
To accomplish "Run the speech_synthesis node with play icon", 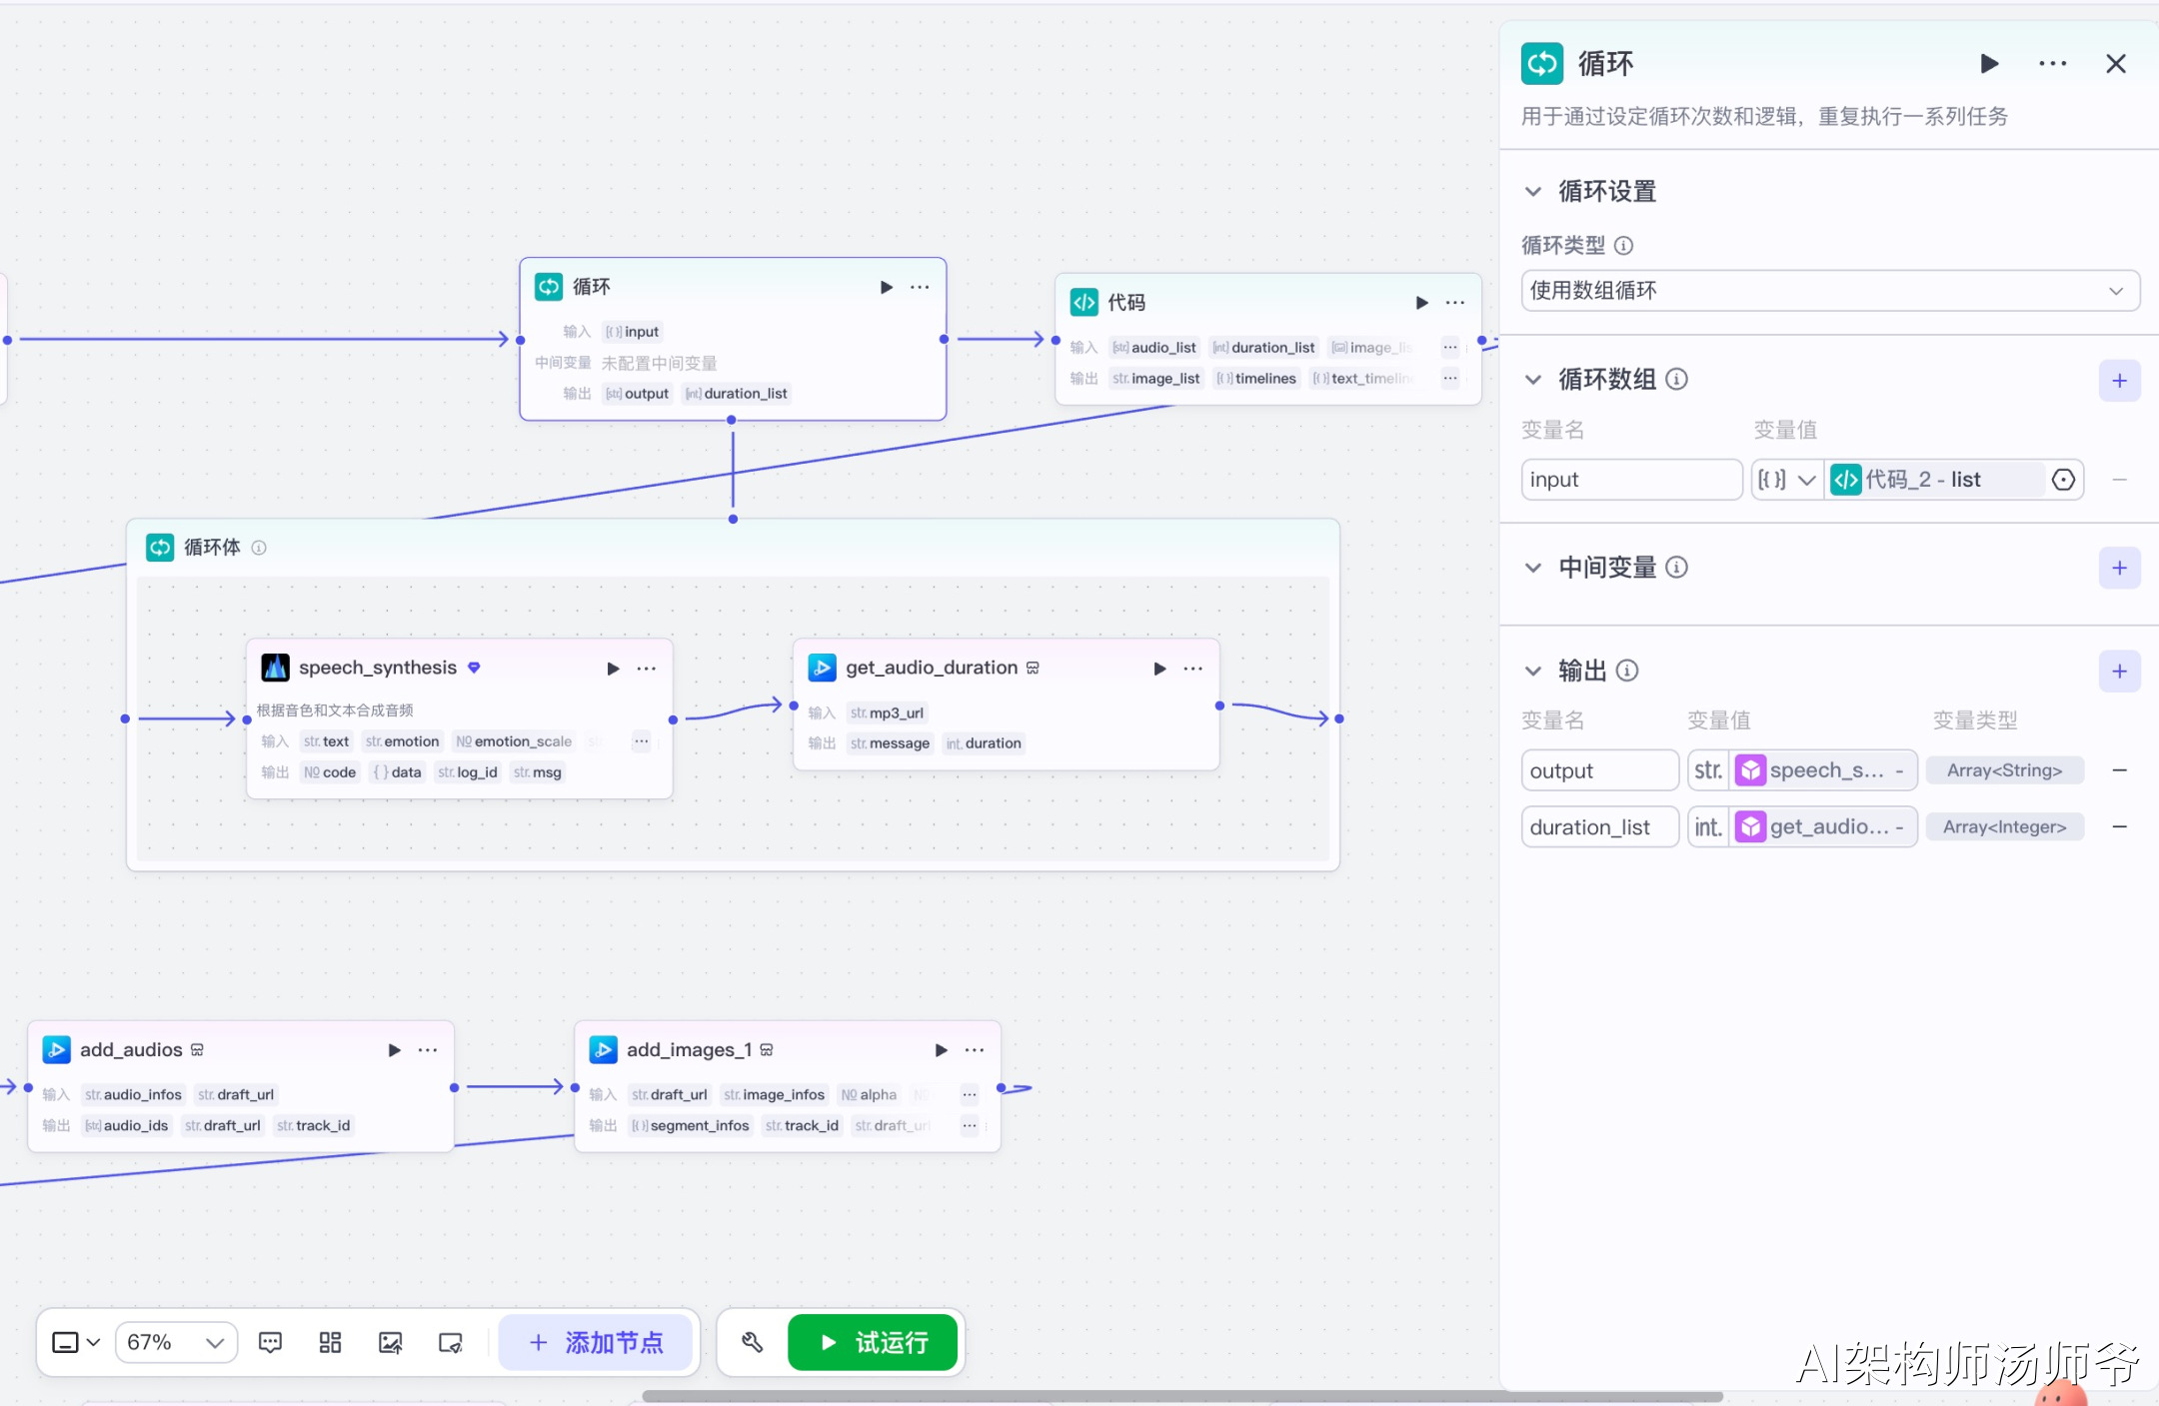I will point(613,669).
